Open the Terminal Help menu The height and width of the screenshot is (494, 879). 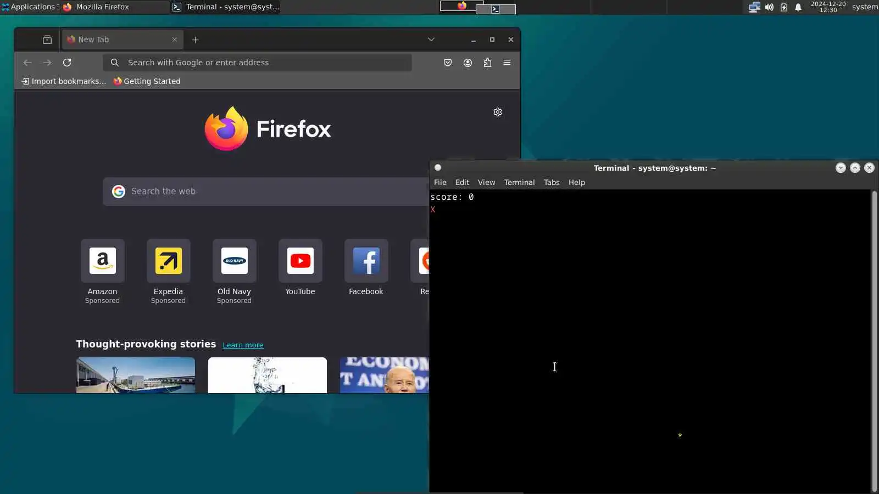576,183
